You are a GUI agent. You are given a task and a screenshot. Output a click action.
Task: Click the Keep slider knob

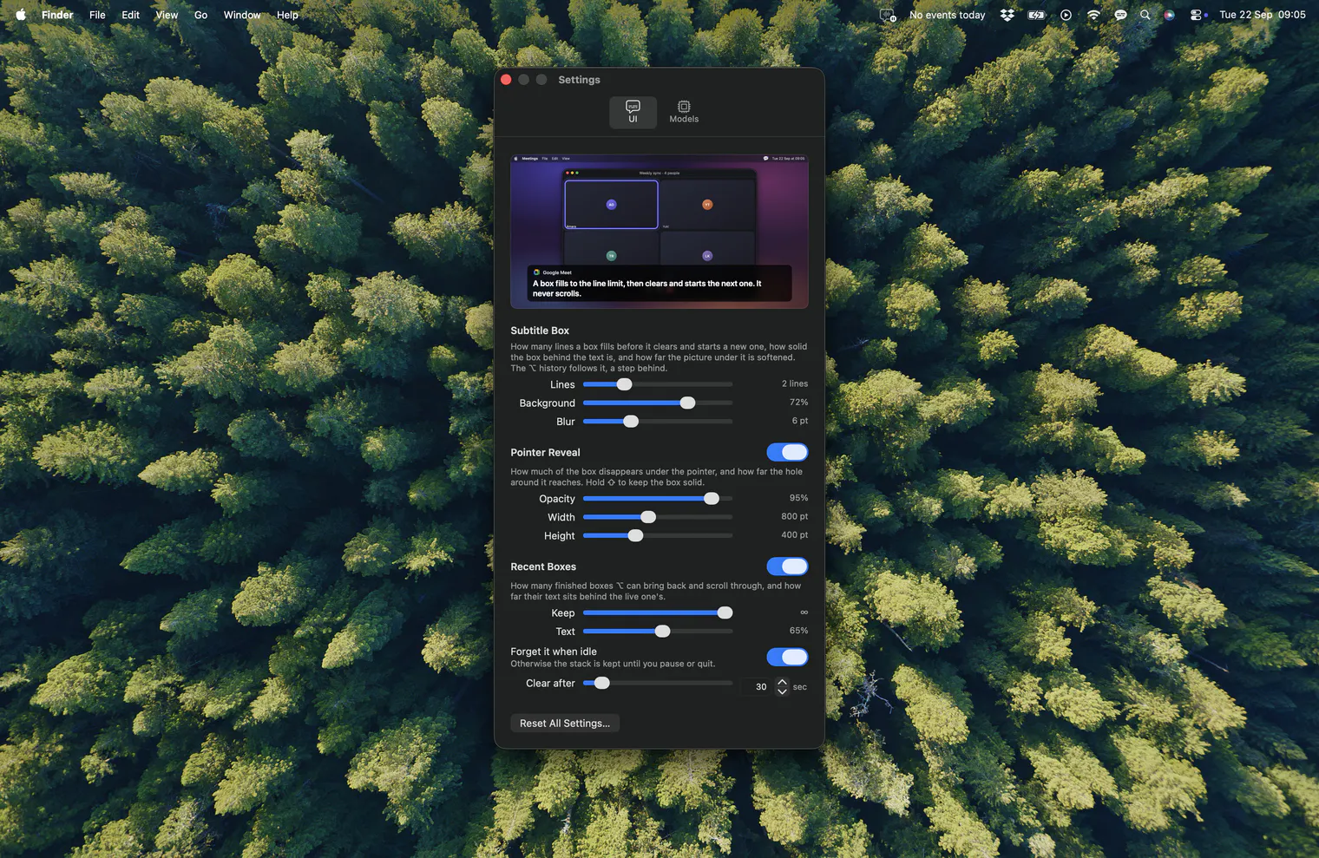tap(725, 612)
